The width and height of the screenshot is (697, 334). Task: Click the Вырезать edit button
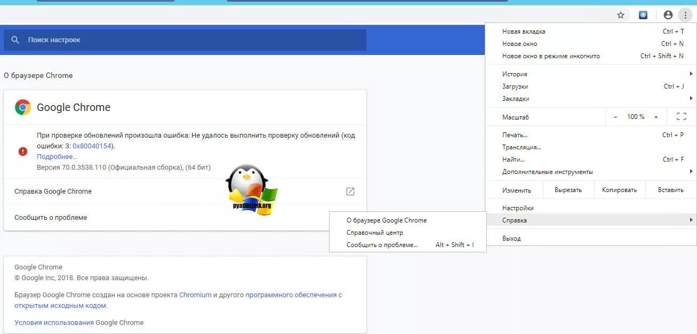pyautogui.click(x=568, y=190)
